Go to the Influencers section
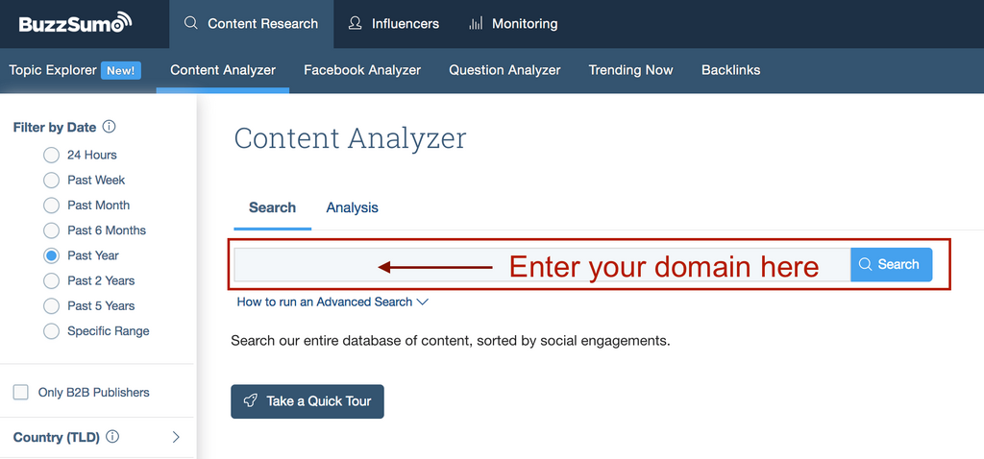This screenshot has height=459, width=984. click(393, 23)
